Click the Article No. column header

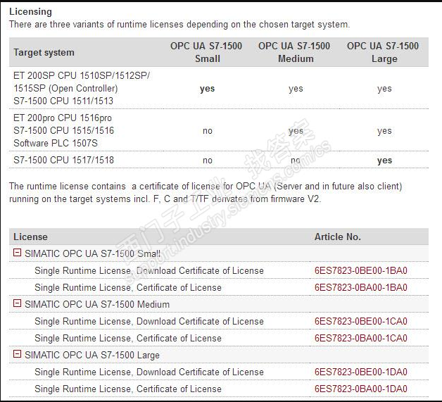337,237
